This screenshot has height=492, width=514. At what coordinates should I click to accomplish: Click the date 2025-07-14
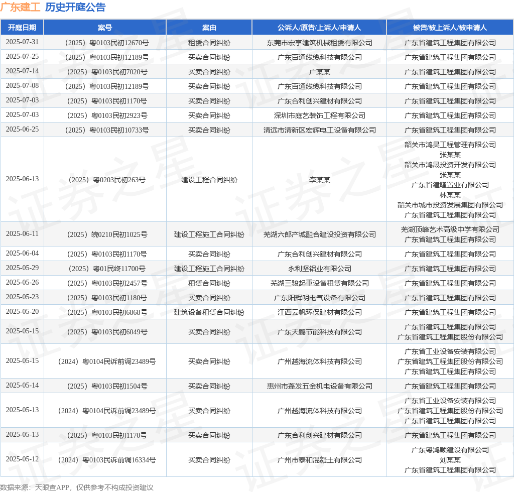[22, 71]
